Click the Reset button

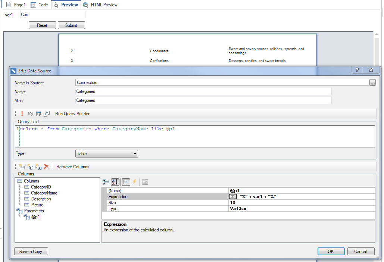click(x=42, y=25)
